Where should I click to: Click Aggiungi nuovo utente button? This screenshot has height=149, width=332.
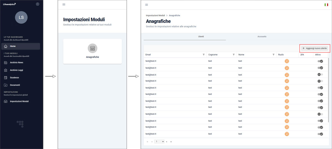pos(315,48)
